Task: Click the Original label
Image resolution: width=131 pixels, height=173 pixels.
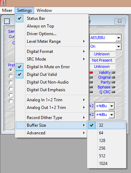Action: (104, 77)
